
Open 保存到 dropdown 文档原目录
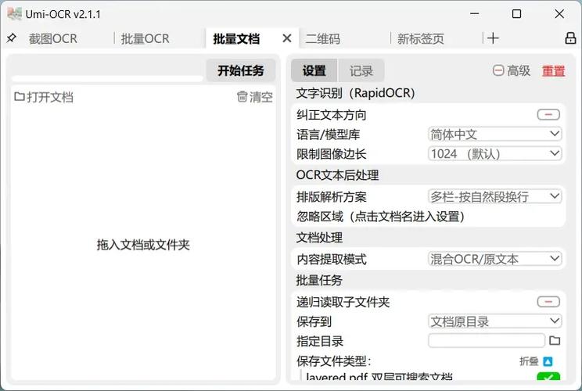[494, 321]
